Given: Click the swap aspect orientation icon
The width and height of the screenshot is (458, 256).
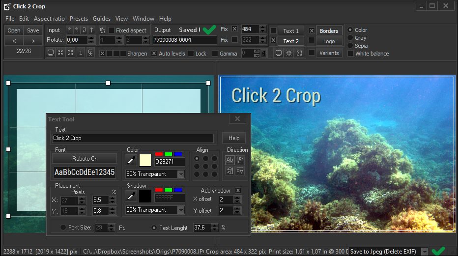Looking at the screenshot, I should [102, 30].
